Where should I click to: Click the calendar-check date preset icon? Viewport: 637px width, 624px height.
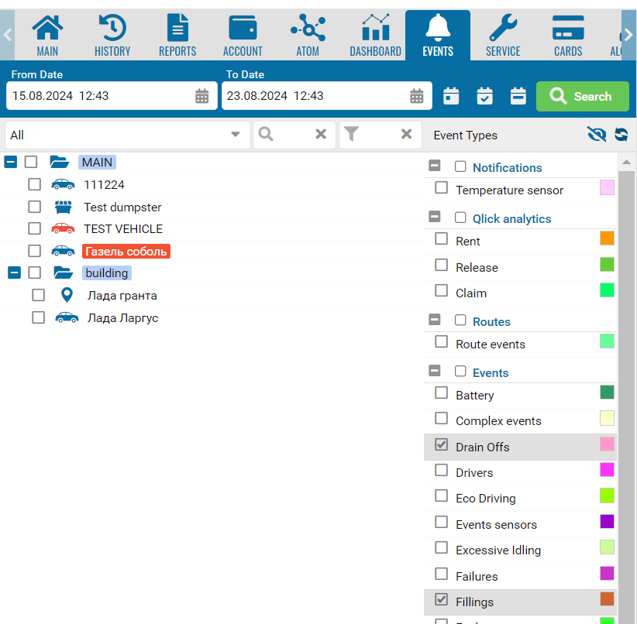pos(484,96)
